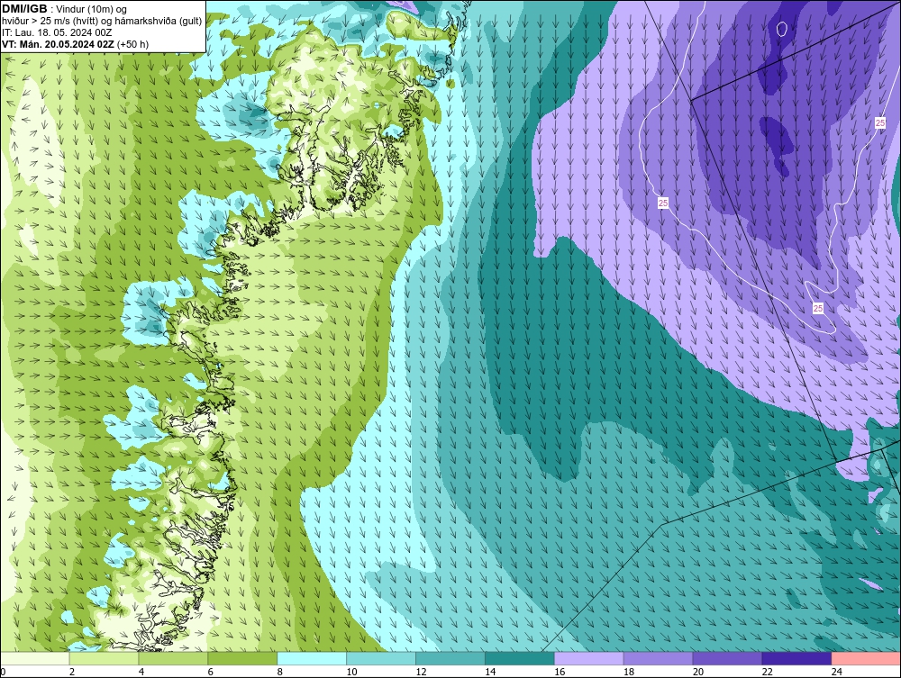Viewport: 901px width, 678px height.
Task: Click legend tick label '18'
Action: [x=629, y=672]
